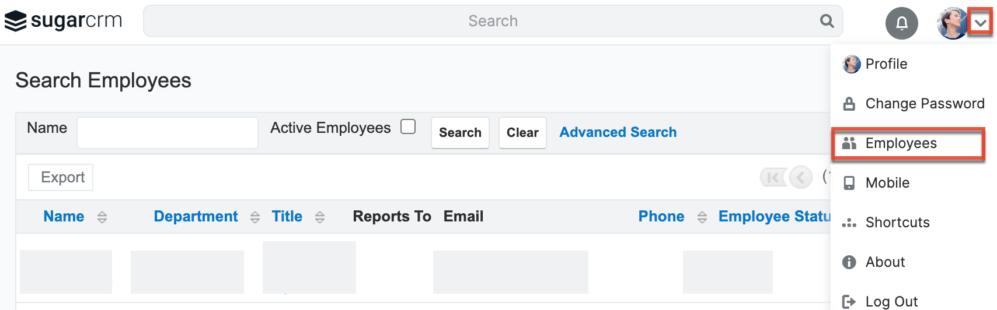Viewport: 997px width, 310px height.
Task: Click the search magnifier icon
Action: pos(827,21)
